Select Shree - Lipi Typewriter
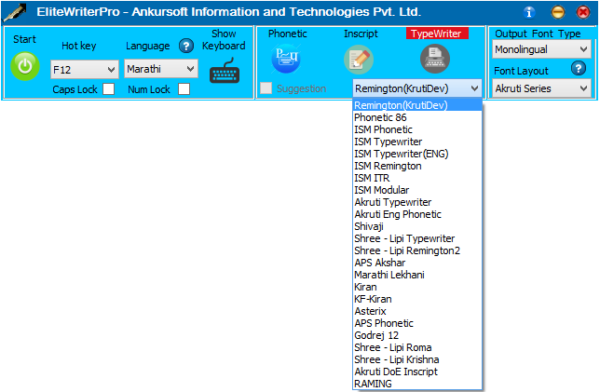 pos(416,238)
